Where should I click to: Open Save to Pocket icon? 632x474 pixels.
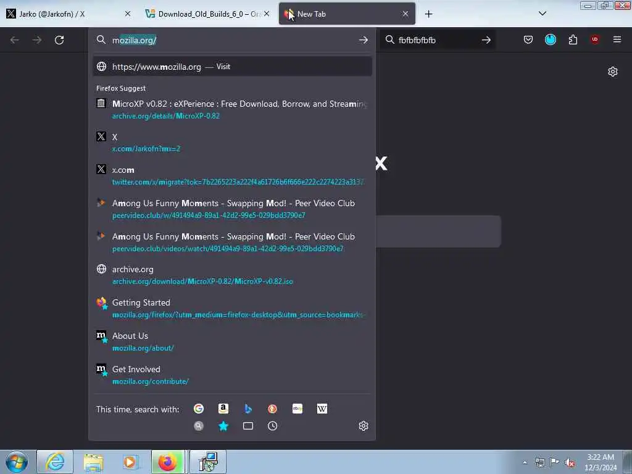(528, 39)
